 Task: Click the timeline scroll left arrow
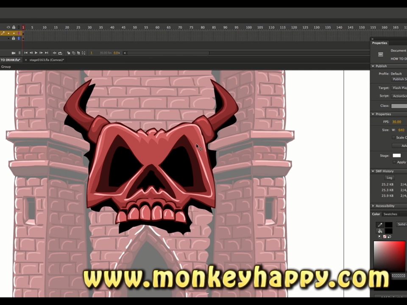pyautogui.click(x=125, y=53)
